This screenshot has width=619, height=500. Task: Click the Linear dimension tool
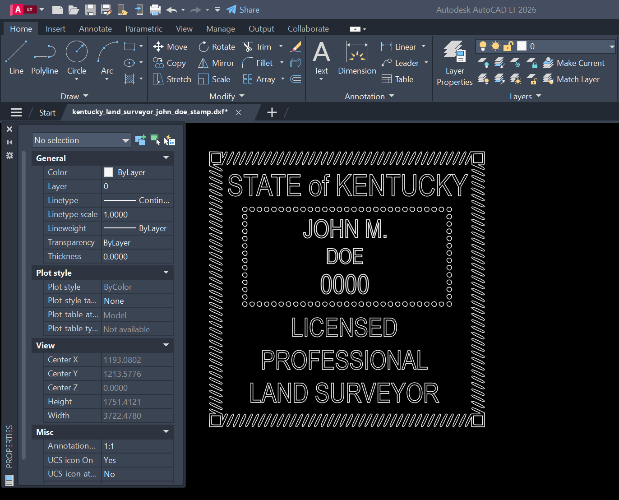point(398,46)
